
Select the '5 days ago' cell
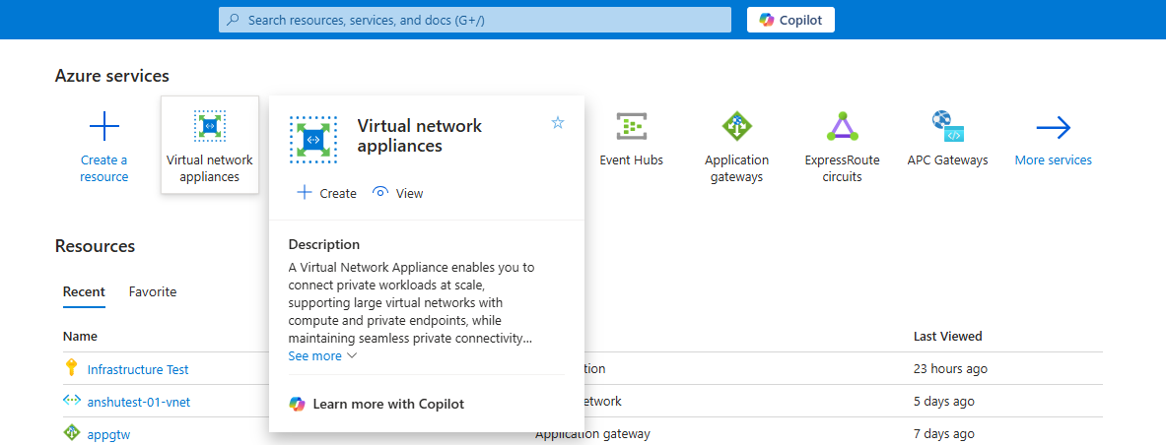[x=943, y=401]
